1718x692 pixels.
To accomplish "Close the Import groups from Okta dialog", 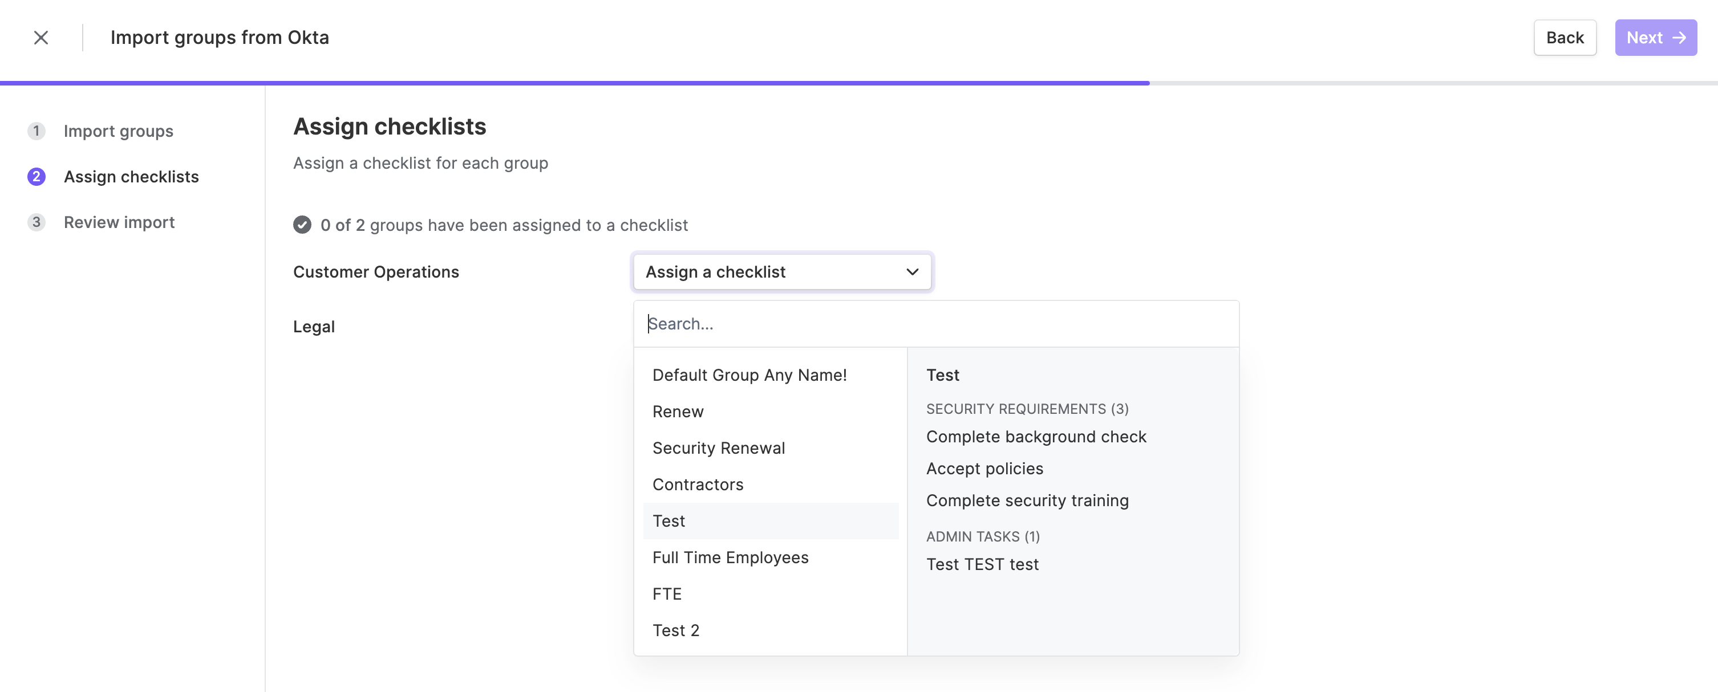I will [40, 37].
